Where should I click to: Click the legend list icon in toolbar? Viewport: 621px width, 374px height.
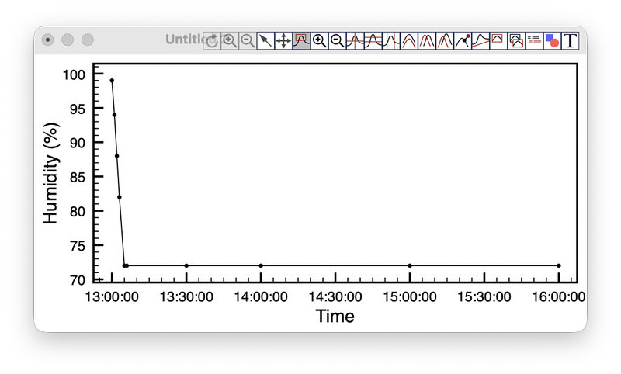(534, 40)
